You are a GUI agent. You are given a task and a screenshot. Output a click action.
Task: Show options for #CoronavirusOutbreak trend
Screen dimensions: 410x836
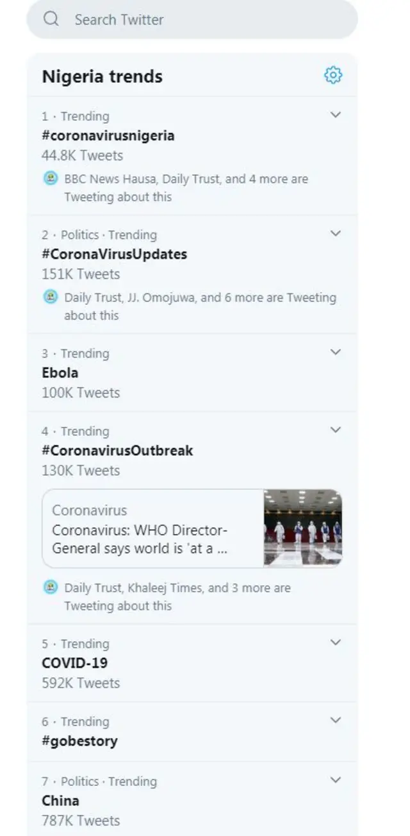(335, 430)
